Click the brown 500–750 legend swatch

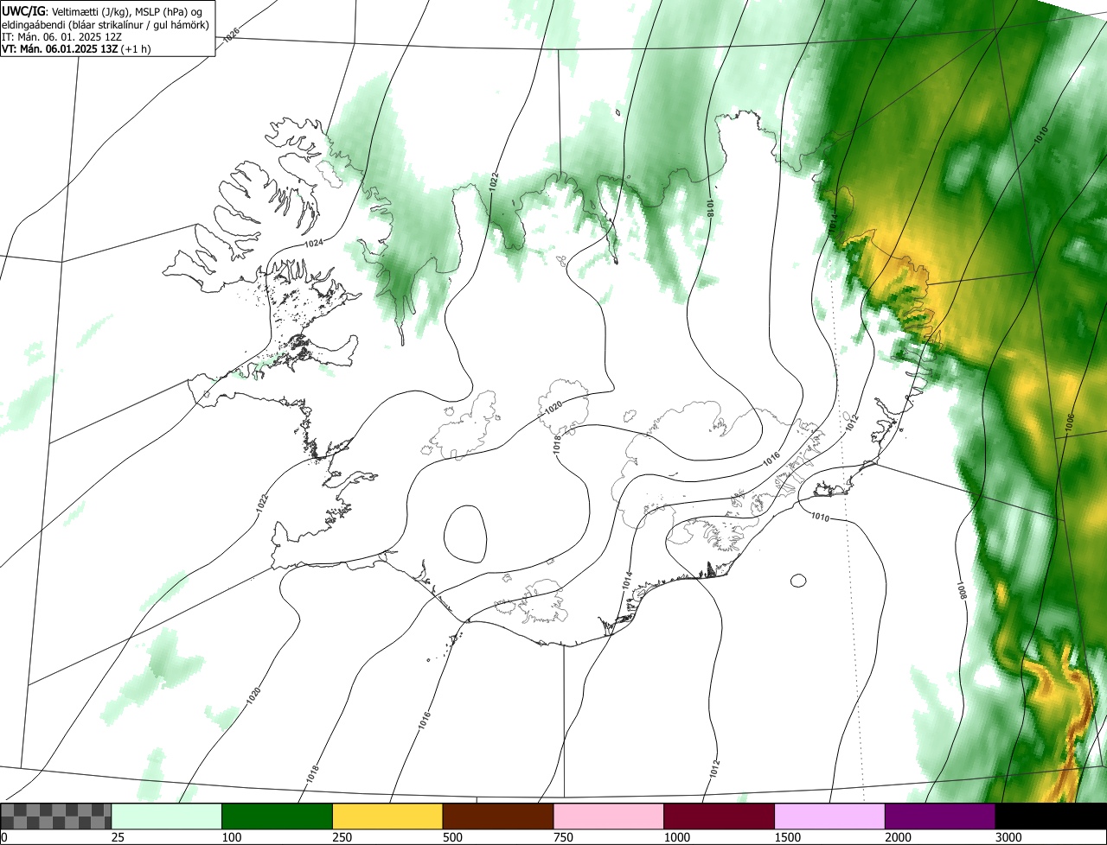point(498,816)
